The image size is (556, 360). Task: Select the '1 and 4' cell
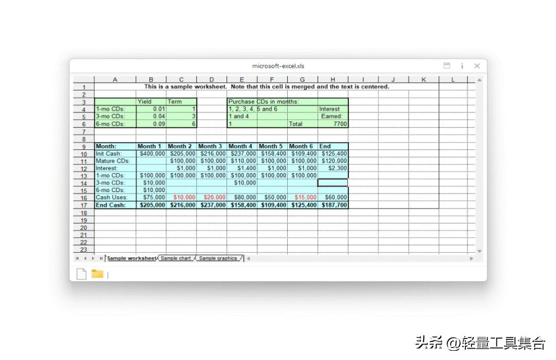(x=242, y=117)
